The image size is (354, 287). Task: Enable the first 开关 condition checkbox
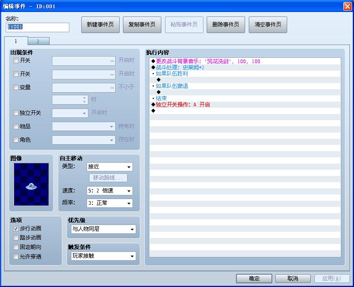point(16,61)
